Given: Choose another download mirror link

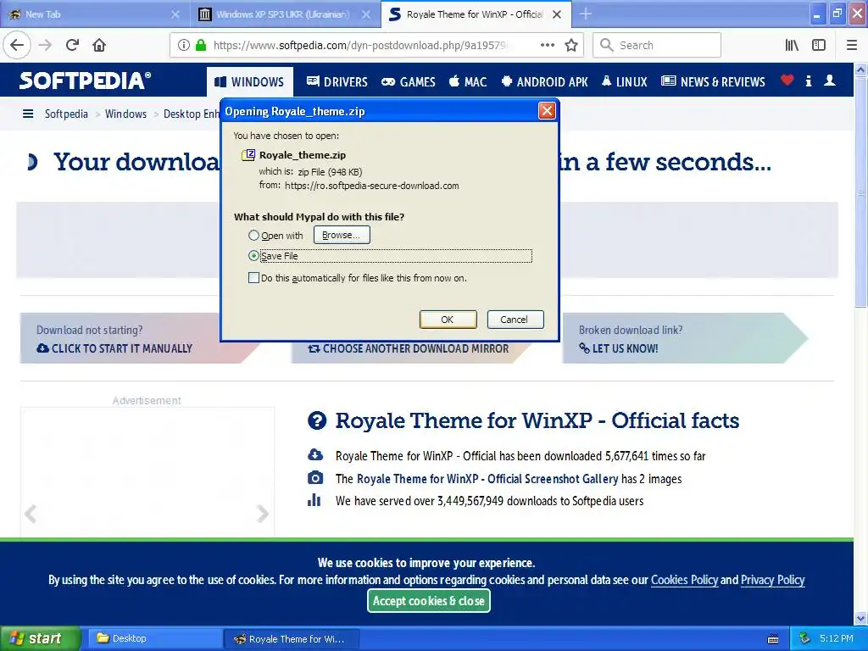Looking at the screenshot, I should (x=409, y=348).
